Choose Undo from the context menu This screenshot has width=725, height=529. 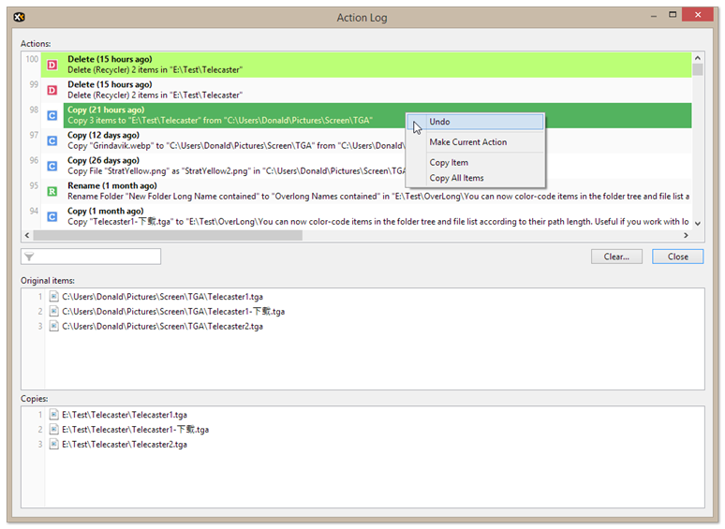pos(439,122)
